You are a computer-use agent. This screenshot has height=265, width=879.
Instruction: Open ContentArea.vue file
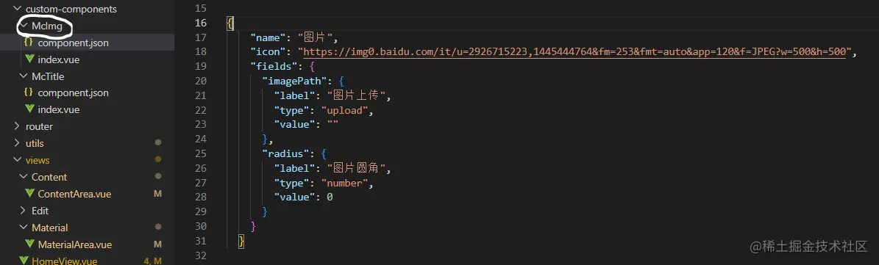[x=74, y=194]
